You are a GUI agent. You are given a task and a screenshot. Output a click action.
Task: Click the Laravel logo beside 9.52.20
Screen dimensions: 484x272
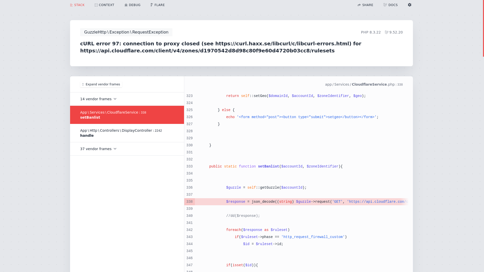[x=386, y=32]
